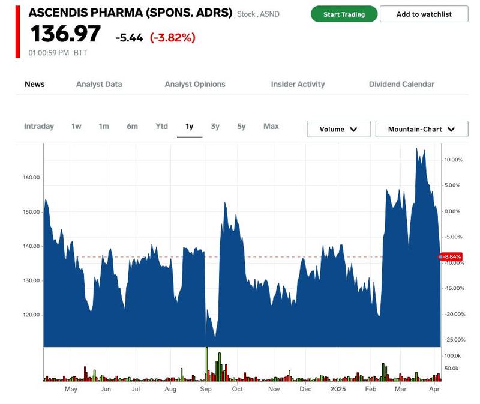Show 5y chart range
The height and width of the screenshot is (404, 480).
241,126
